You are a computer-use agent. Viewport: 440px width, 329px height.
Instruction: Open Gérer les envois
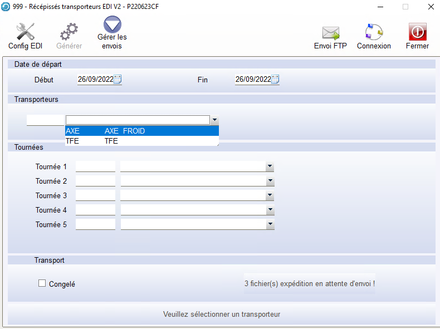coord(112,26)
